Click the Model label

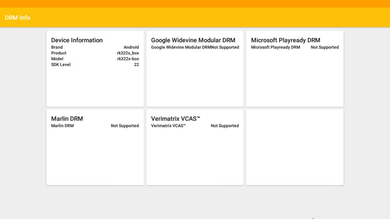pos(57,59)
